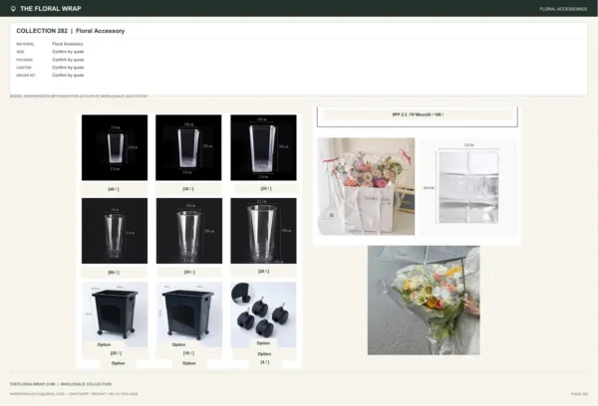The width and height of the screenshot is (598, 406).
Task: Open the 14cm square vase thumbnail labeled [40 / ]
Action: tap(115, 147)
